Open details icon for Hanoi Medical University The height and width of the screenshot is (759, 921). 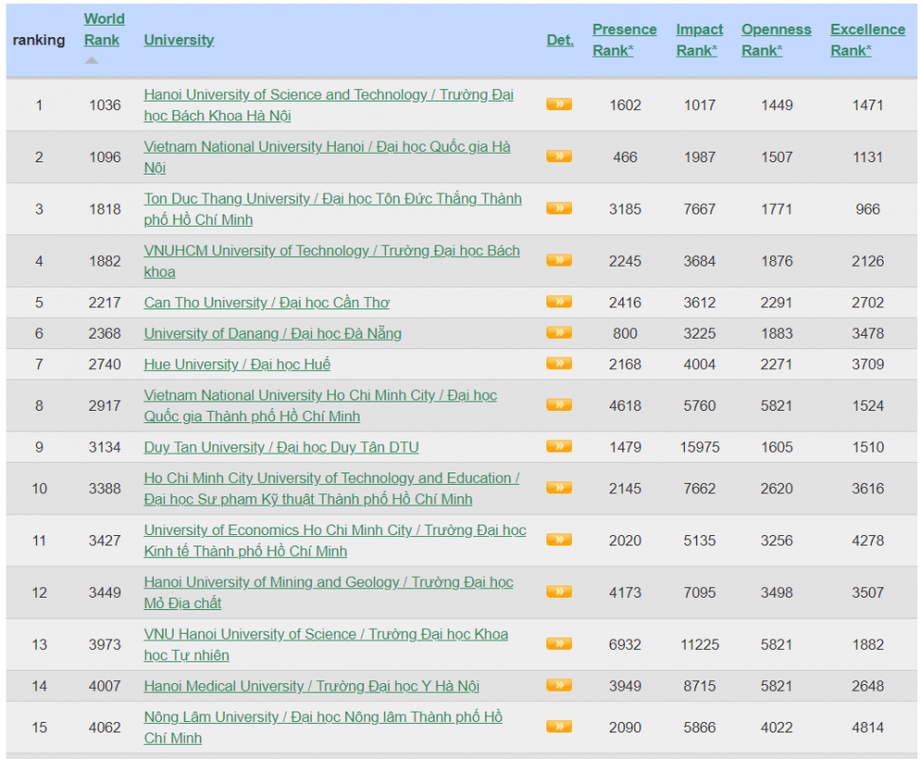coord(559,685)
